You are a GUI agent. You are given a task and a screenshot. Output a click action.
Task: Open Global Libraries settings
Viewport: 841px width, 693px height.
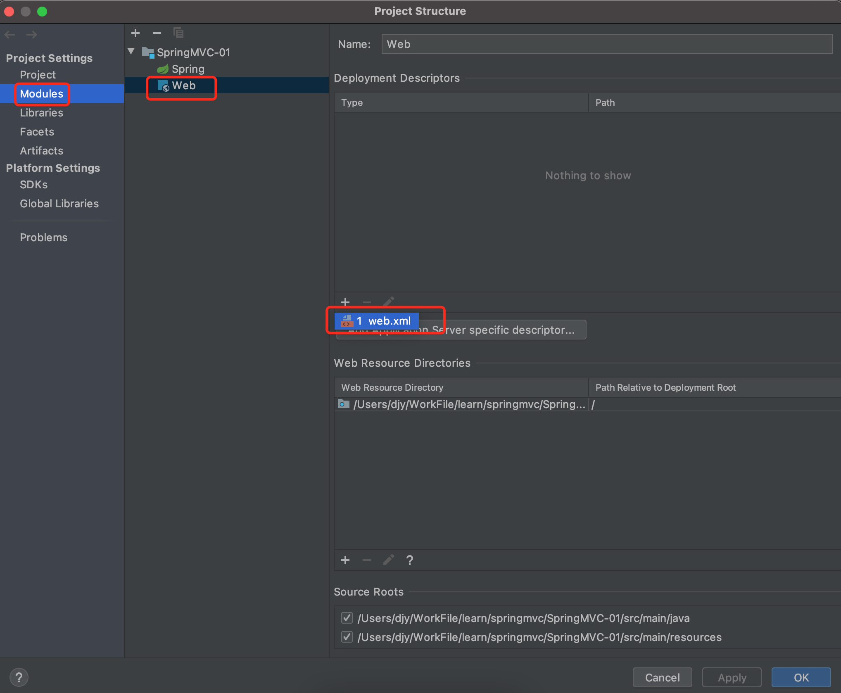(x=59, y=204)
